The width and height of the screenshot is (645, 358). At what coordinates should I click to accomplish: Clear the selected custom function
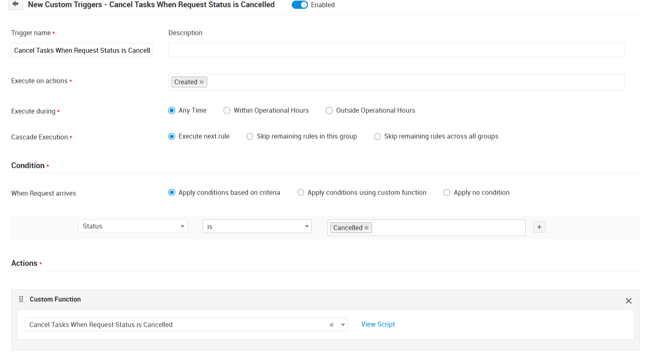332,325
